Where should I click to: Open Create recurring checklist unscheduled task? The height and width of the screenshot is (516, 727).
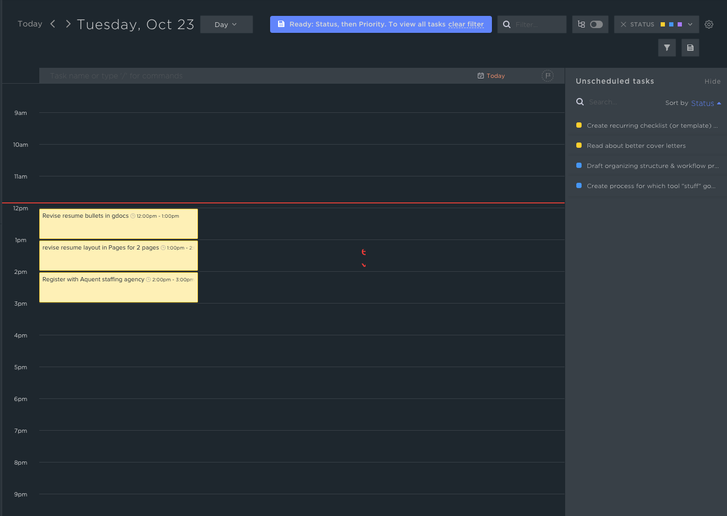point(652,126)
